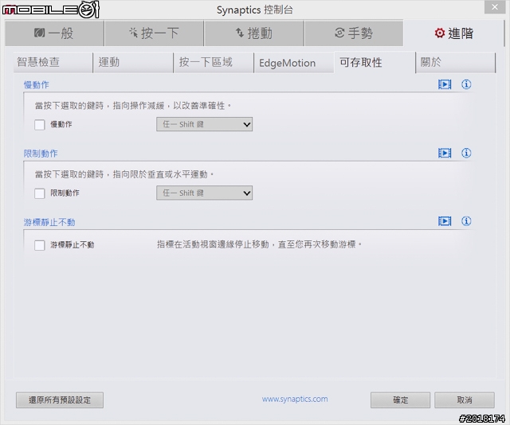Switch to the 捲動 main tab
Image resolution: width=510 pixels, height=425 pixels.
click(254, 33)
